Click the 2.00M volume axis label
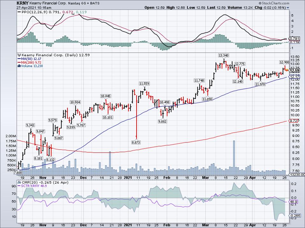This screenshot has width=305, height=228. 11,136
